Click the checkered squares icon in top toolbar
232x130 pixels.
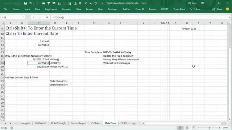pyautogui.click(x=80, y=3)
